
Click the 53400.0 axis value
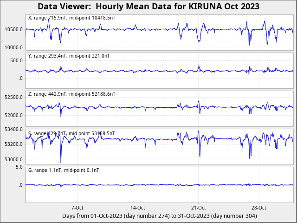pos(13,129)
